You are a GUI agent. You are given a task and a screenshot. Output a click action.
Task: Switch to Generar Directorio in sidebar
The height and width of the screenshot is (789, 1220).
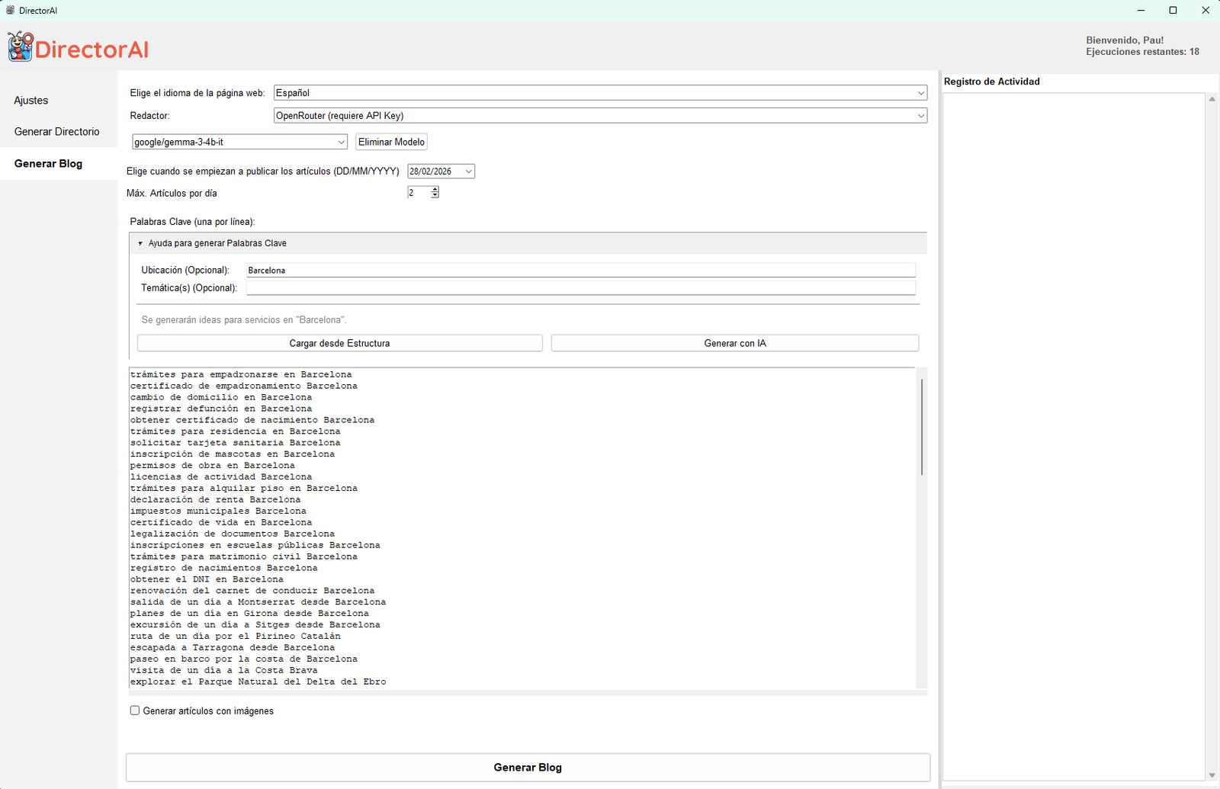click(x=57, y=132)
